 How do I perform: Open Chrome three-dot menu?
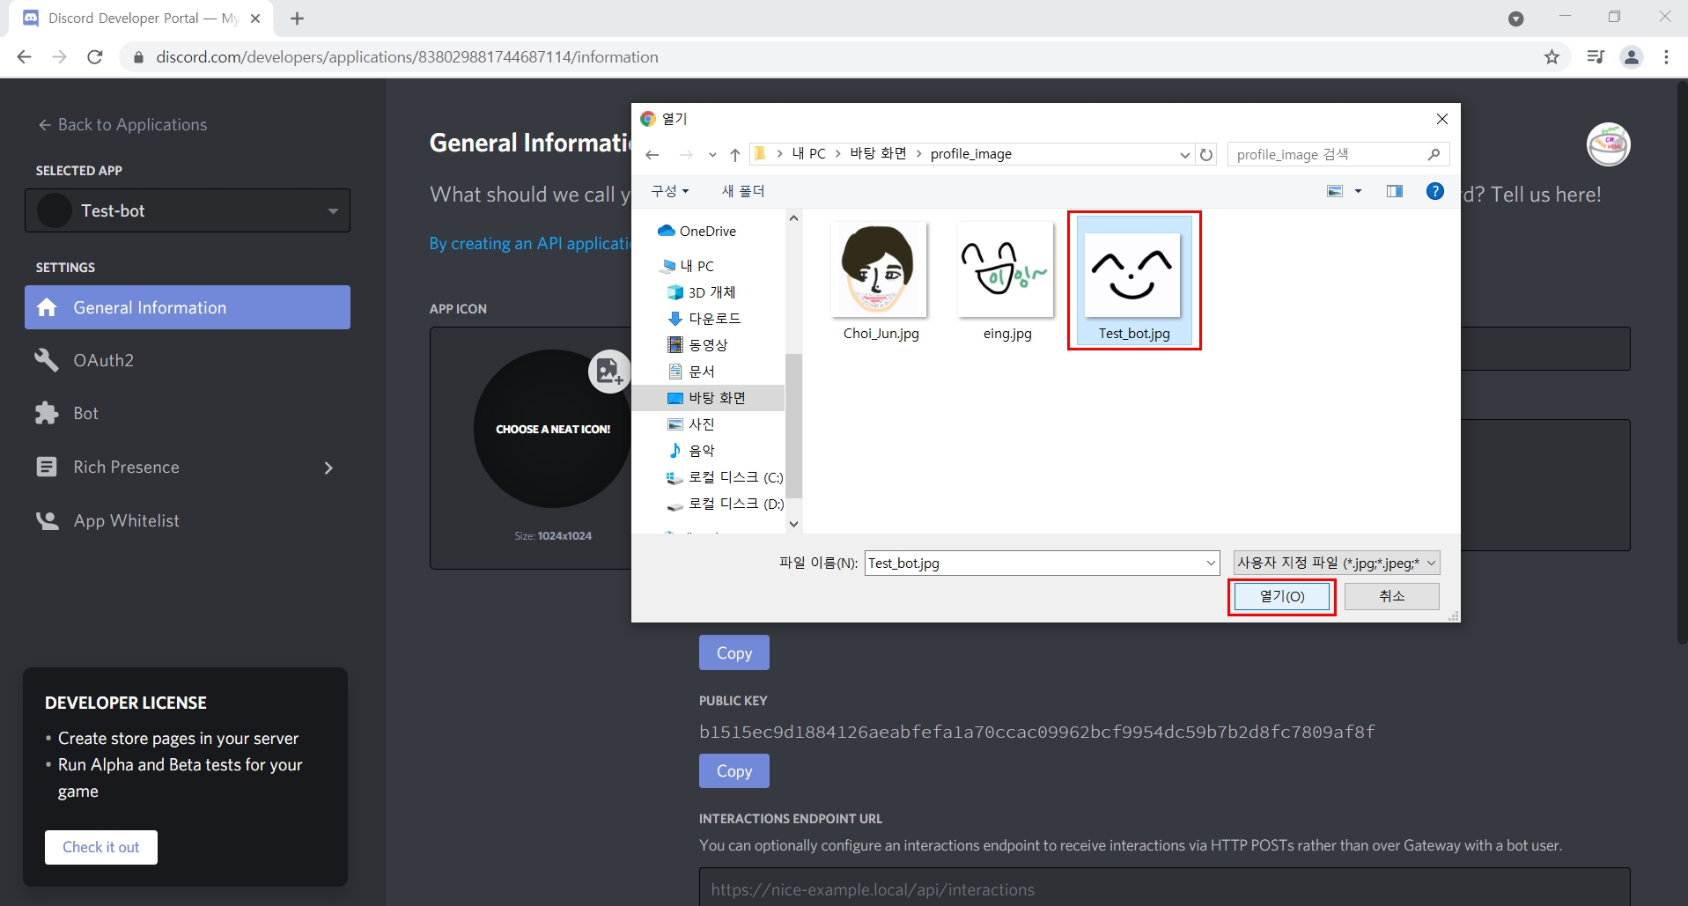click(x=1666, y=57)
